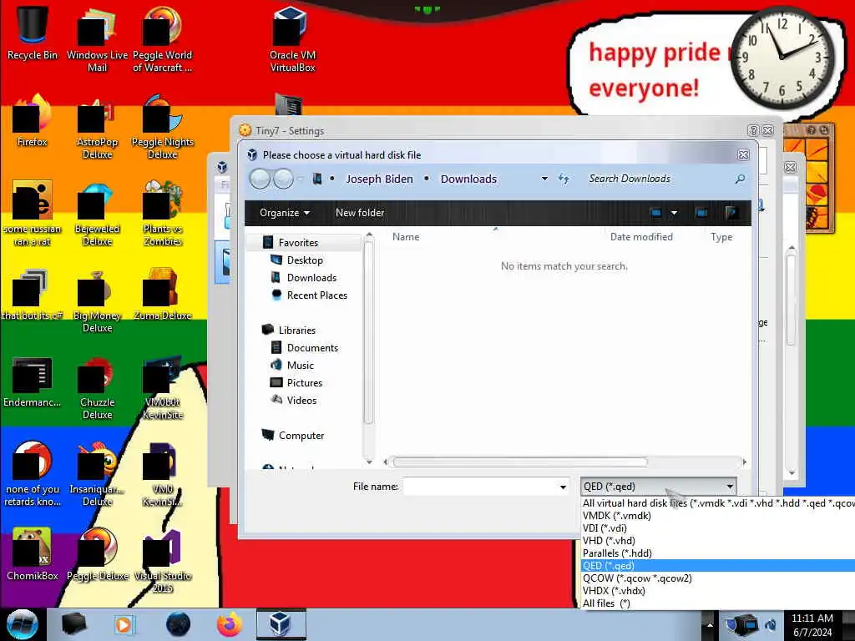Open Peggle World of Warcraft shortcut
This screenshot has width=855, height=641.
tap(162, 39)
